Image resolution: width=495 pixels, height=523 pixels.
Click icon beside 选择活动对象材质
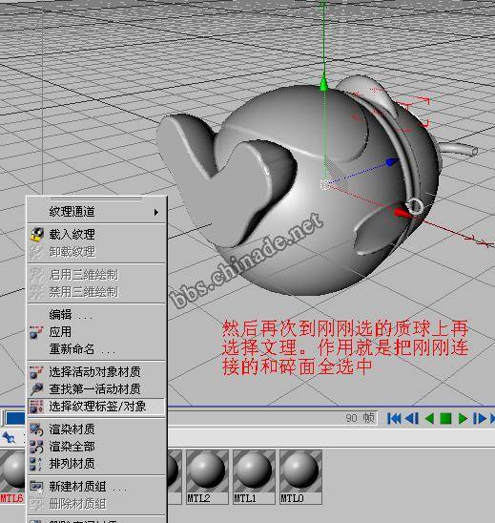[36, 372]
